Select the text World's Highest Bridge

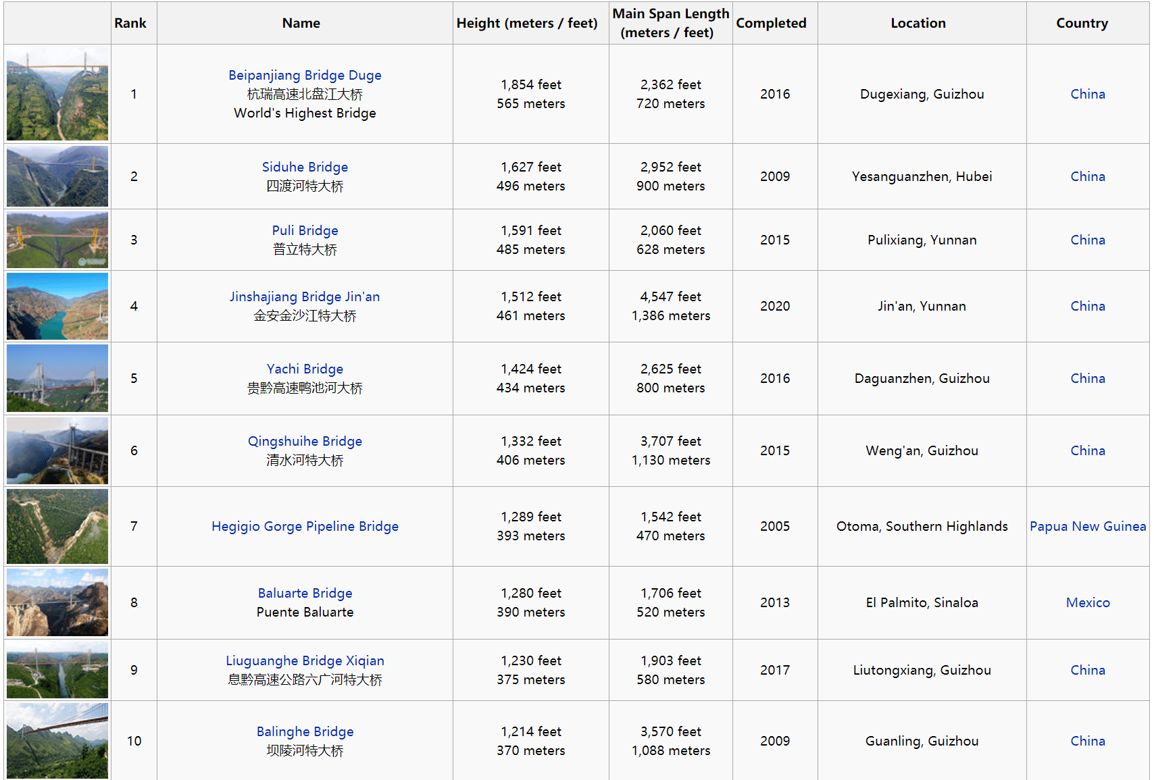[305, 113]
